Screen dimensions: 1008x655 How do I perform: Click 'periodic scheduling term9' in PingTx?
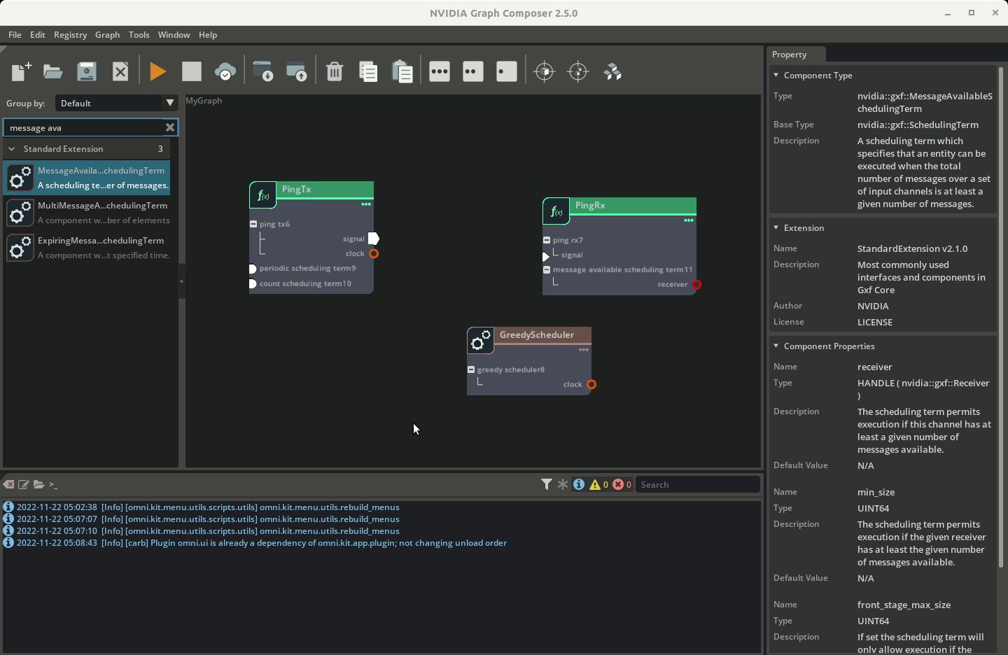pos(307,268)
